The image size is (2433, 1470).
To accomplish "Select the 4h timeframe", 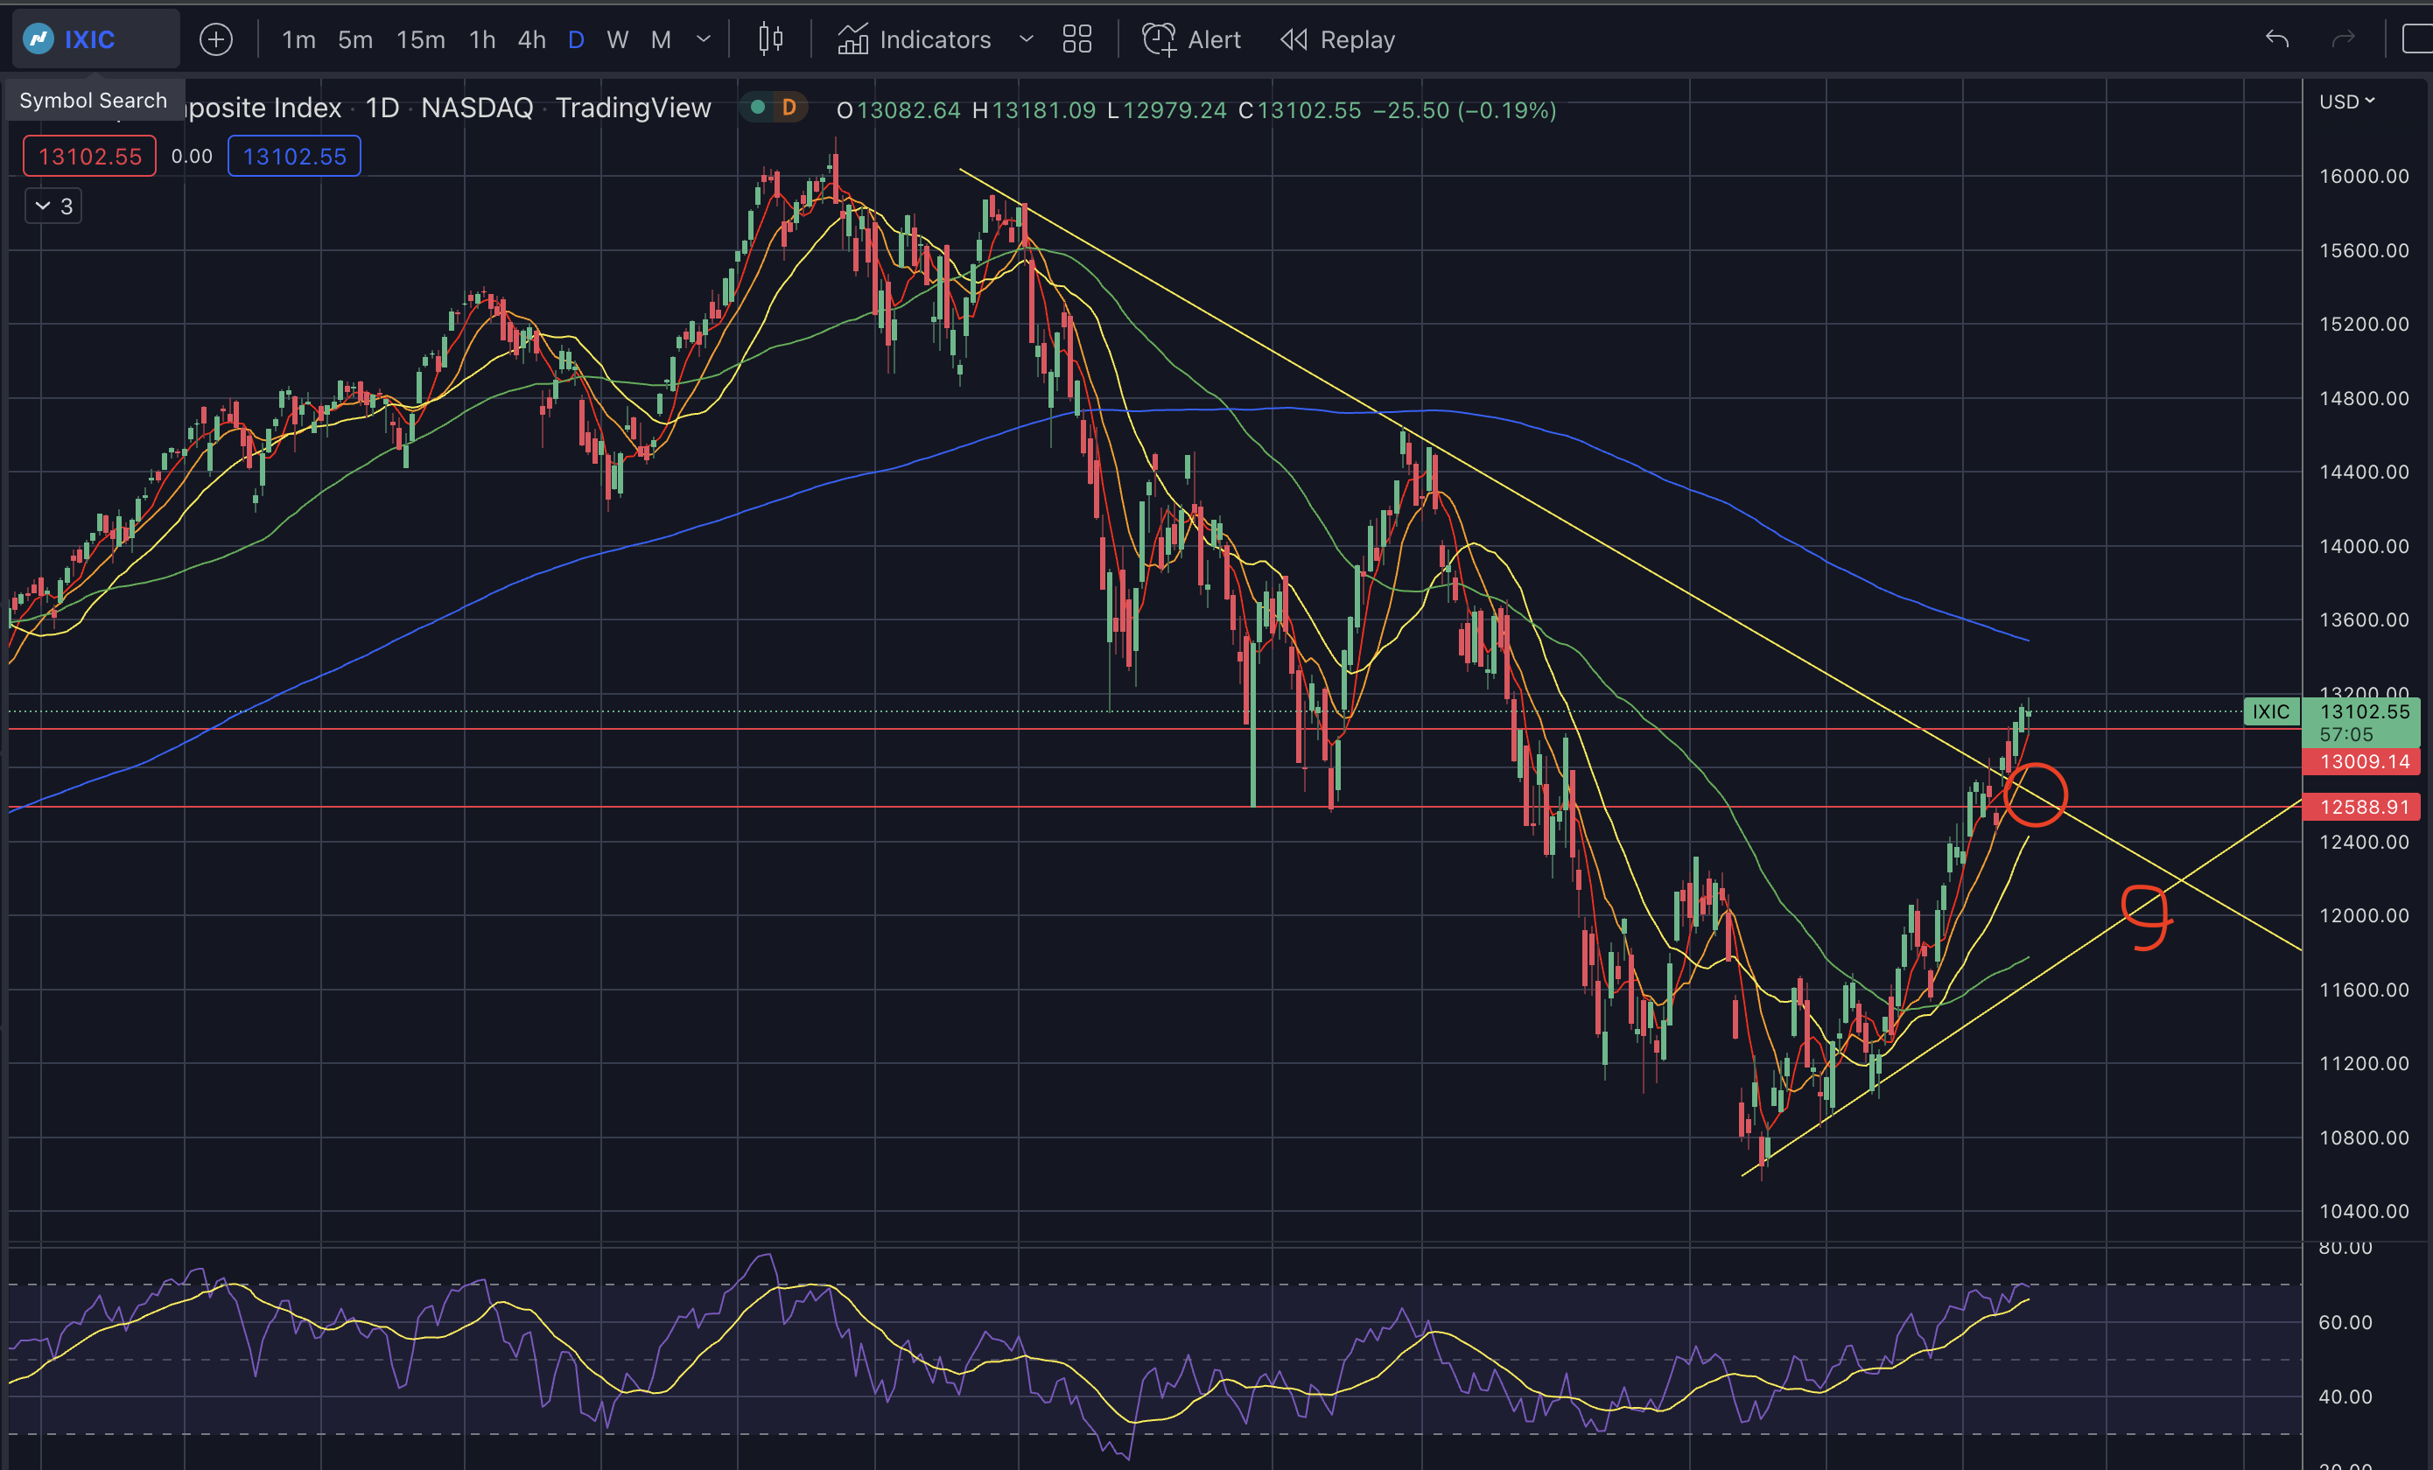I will 531,39.
